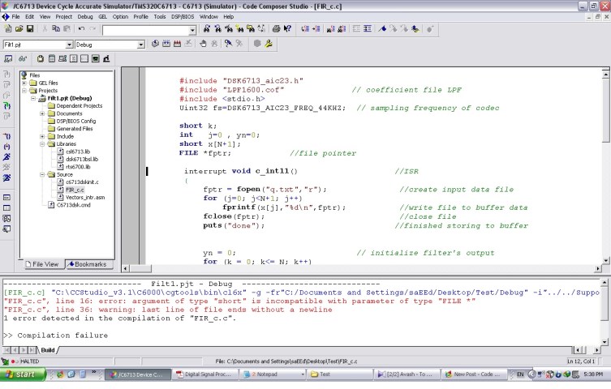Click the Toggle Probe Point icon
Viewport: 611px width, 389px height.
tap(228, 44)
